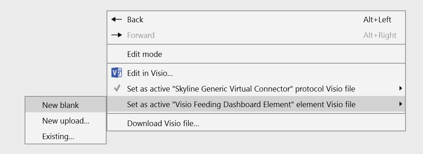
Task: Click the Alt+Right shortcut label
Action: click(x=380, y=35)
